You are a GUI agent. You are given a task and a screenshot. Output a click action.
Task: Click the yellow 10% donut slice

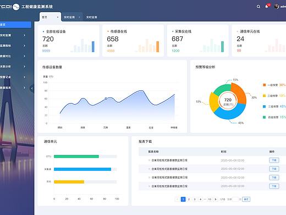[213, 101]
